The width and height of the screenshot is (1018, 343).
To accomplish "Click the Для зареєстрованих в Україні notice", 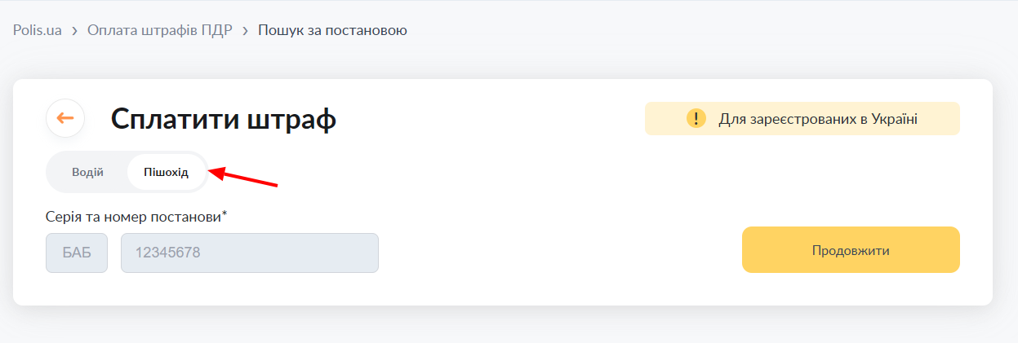I will [802, 119].
